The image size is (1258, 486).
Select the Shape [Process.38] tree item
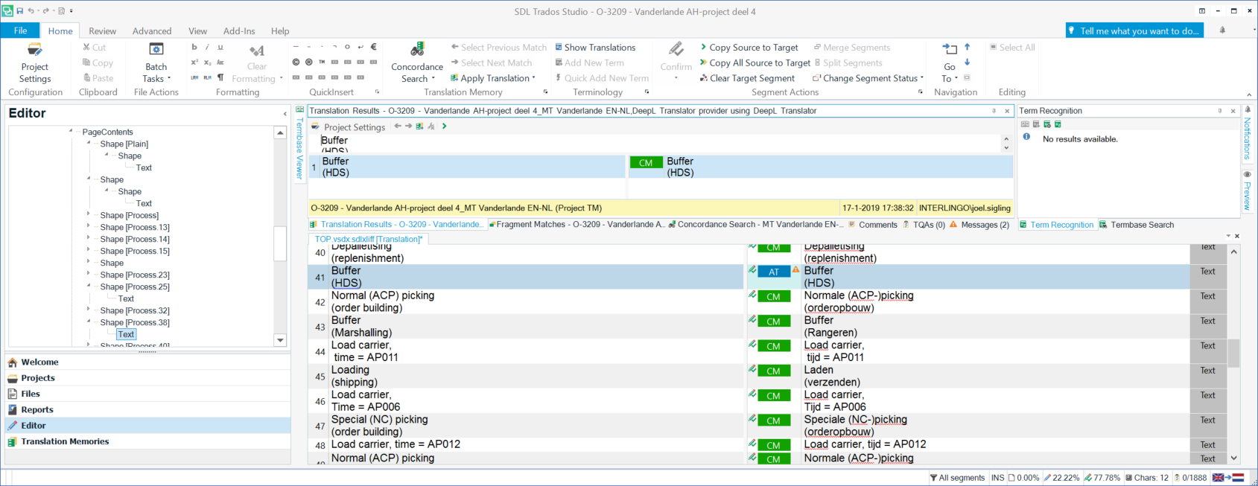pyautogui.click(x=135, y=322)
